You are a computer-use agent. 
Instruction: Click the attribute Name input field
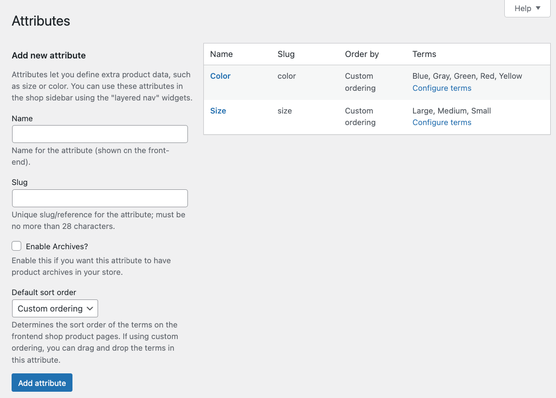[x=100, y=134]
